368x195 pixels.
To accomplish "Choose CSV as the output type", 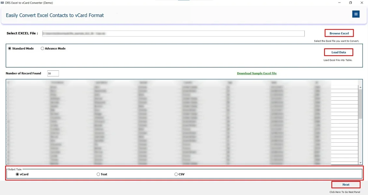I will click(x=176, y=174).
